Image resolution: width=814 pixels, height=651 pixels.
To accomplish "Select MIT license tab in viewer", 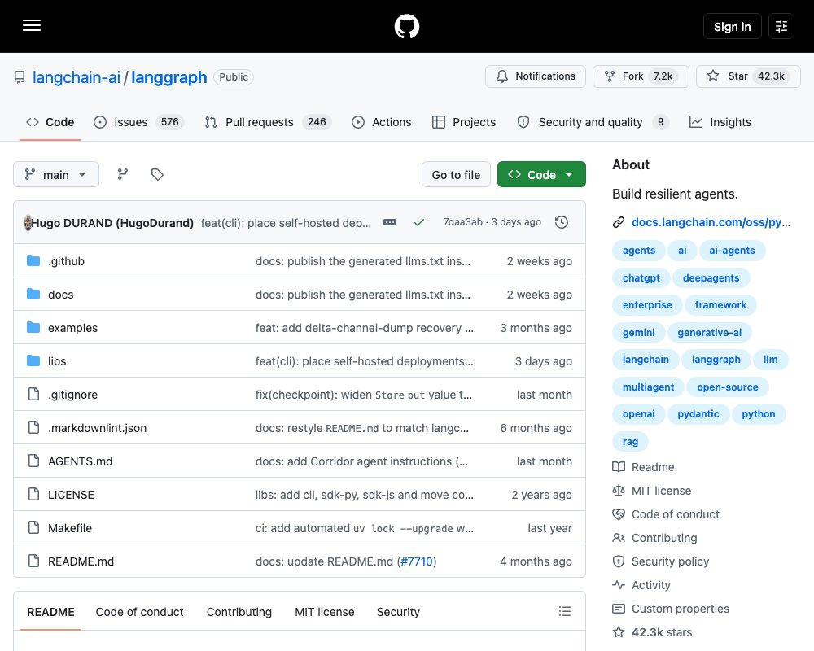I will pyautogui.click(x=325, y=612).
